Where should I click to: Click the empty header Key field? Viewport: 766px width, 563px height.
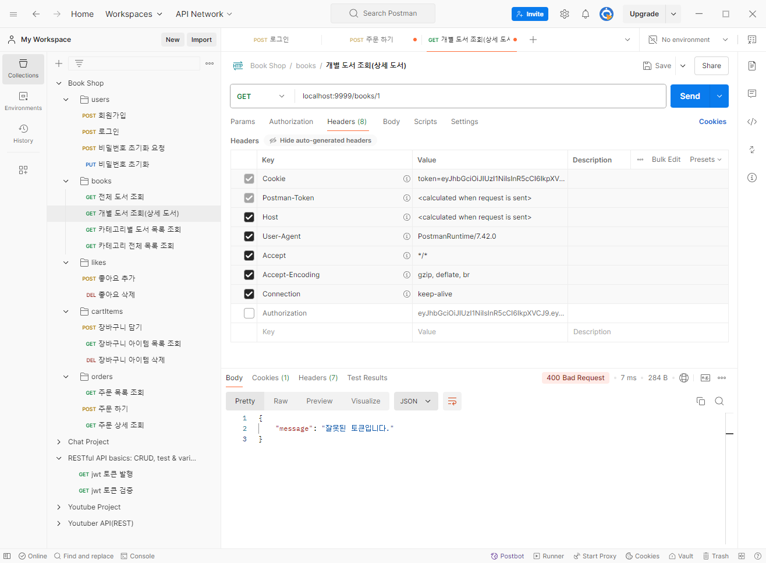pyautogui.click(x=335, y=332)
